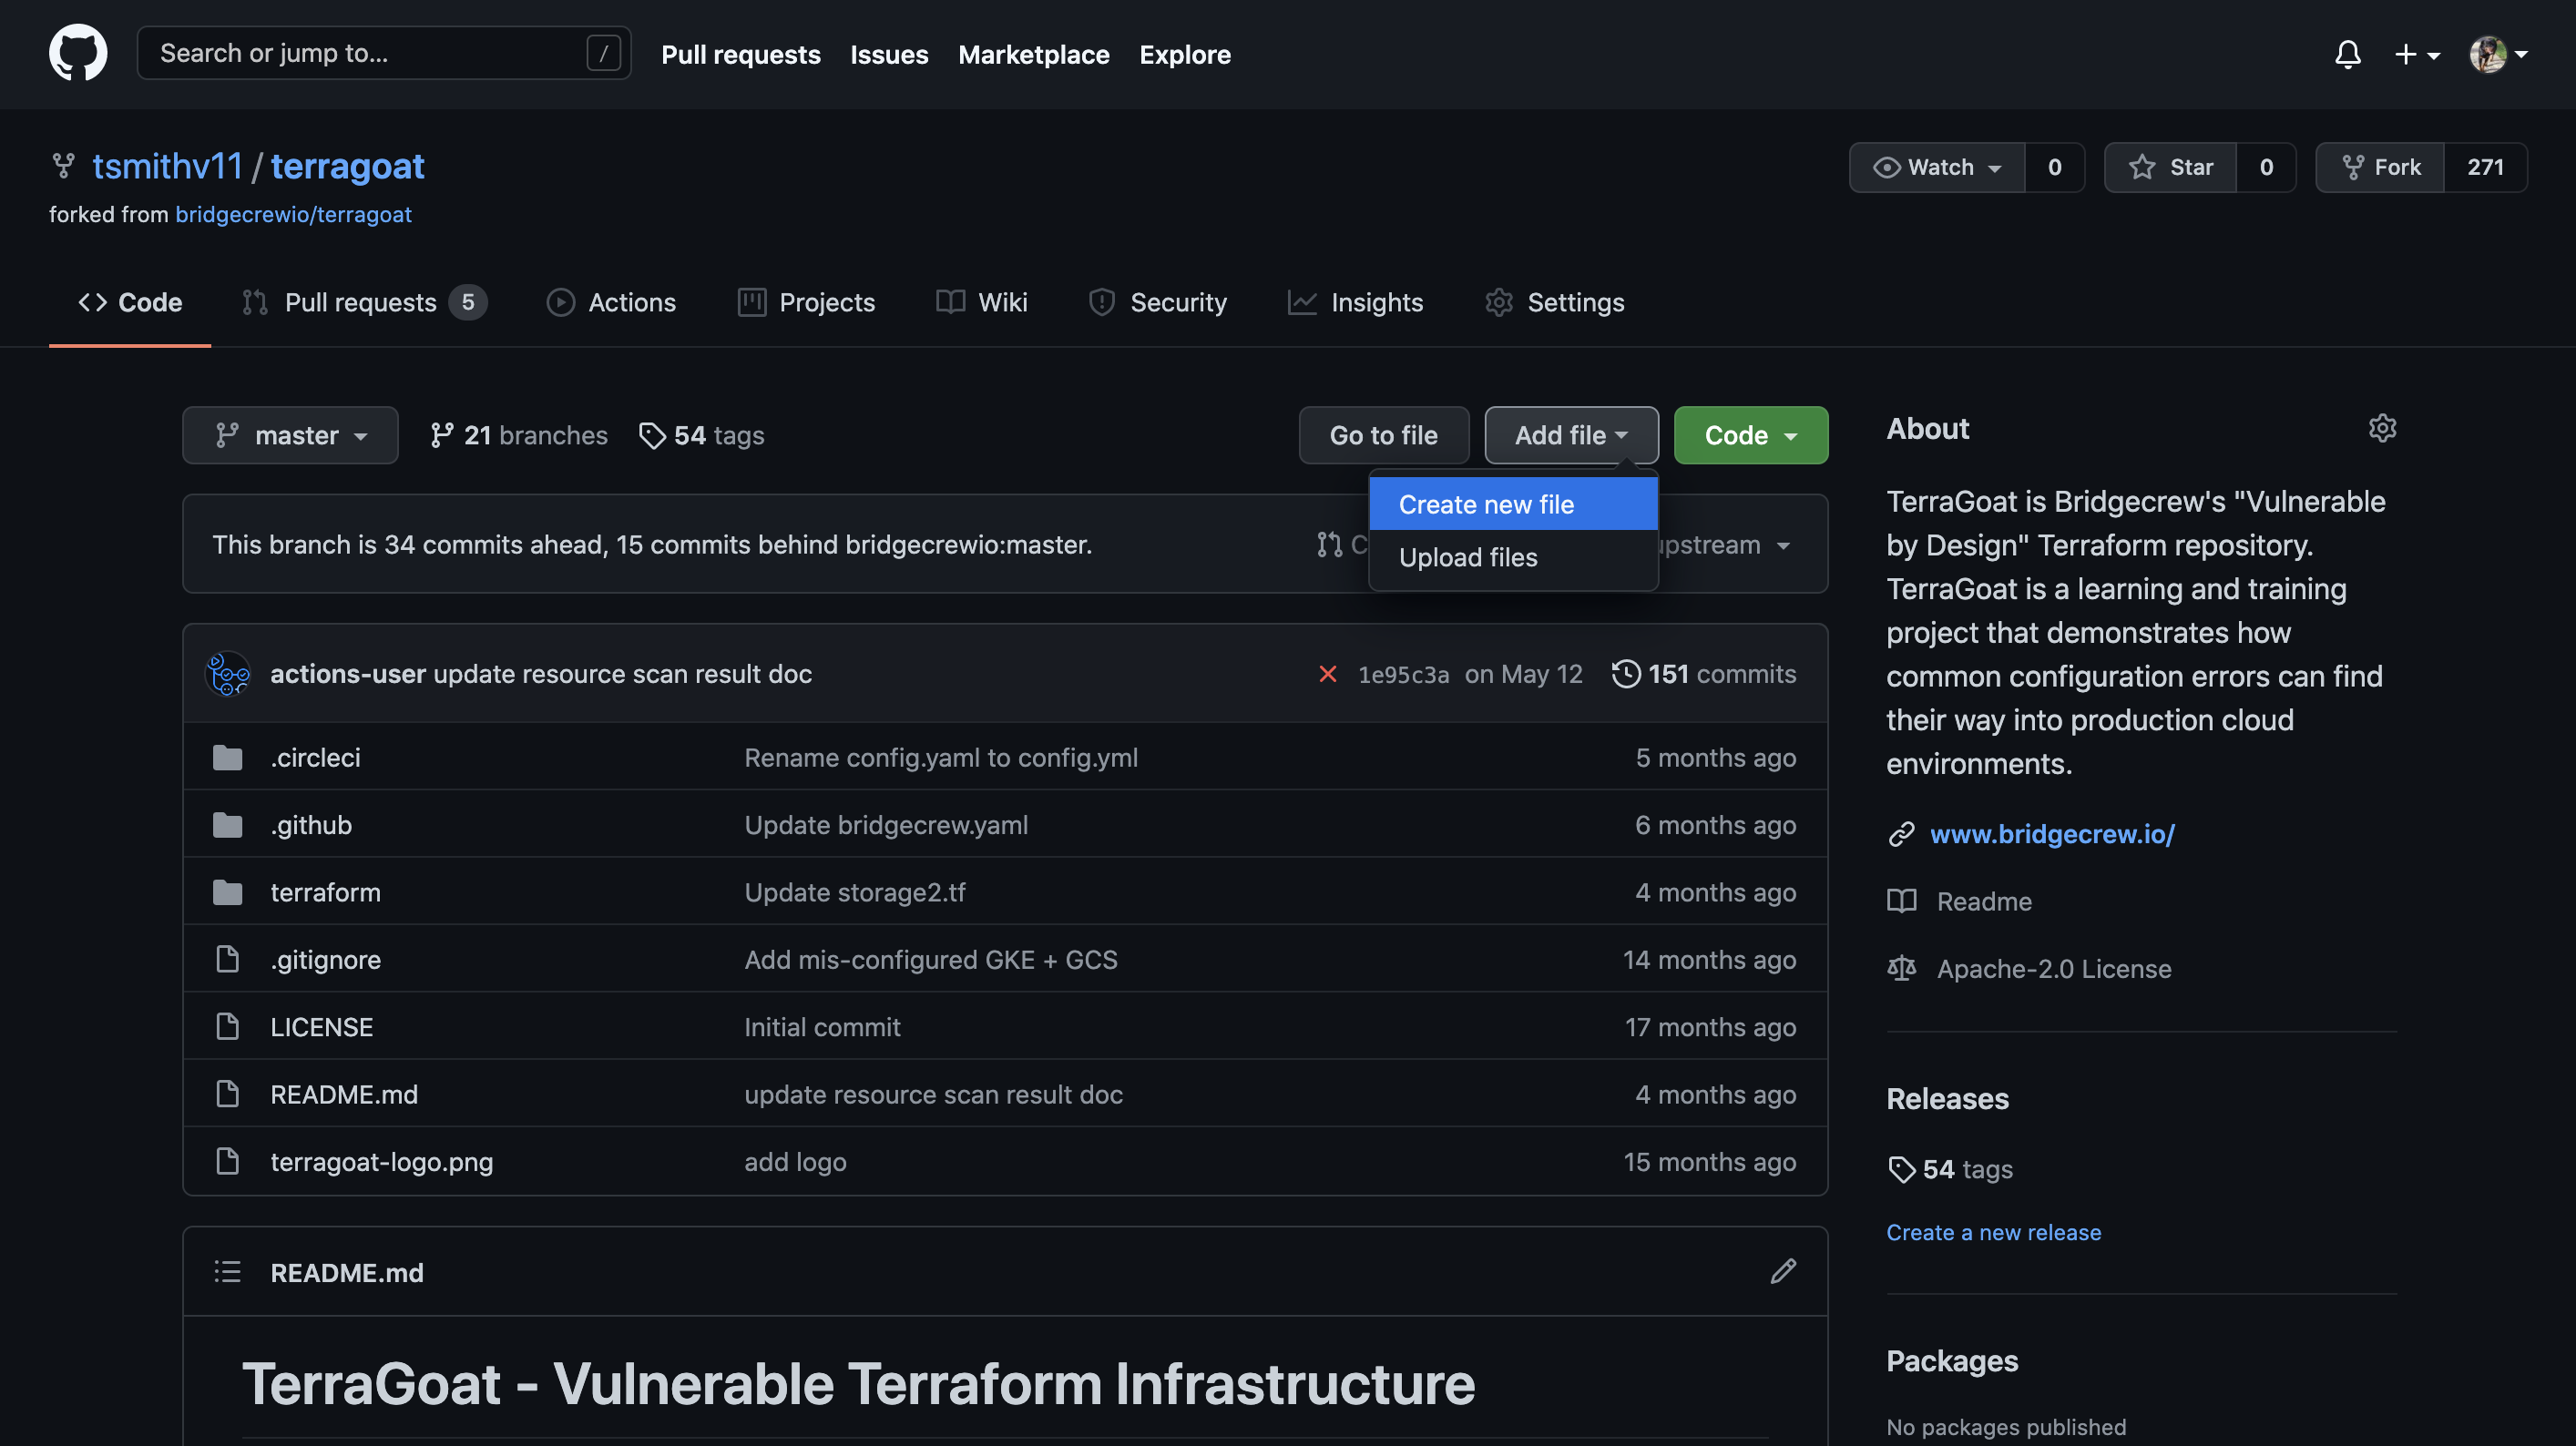This screenshot has height=1446, width=2576.
Task: Expand the Fetch upstream dropdown
Action: pos(1725,545)
